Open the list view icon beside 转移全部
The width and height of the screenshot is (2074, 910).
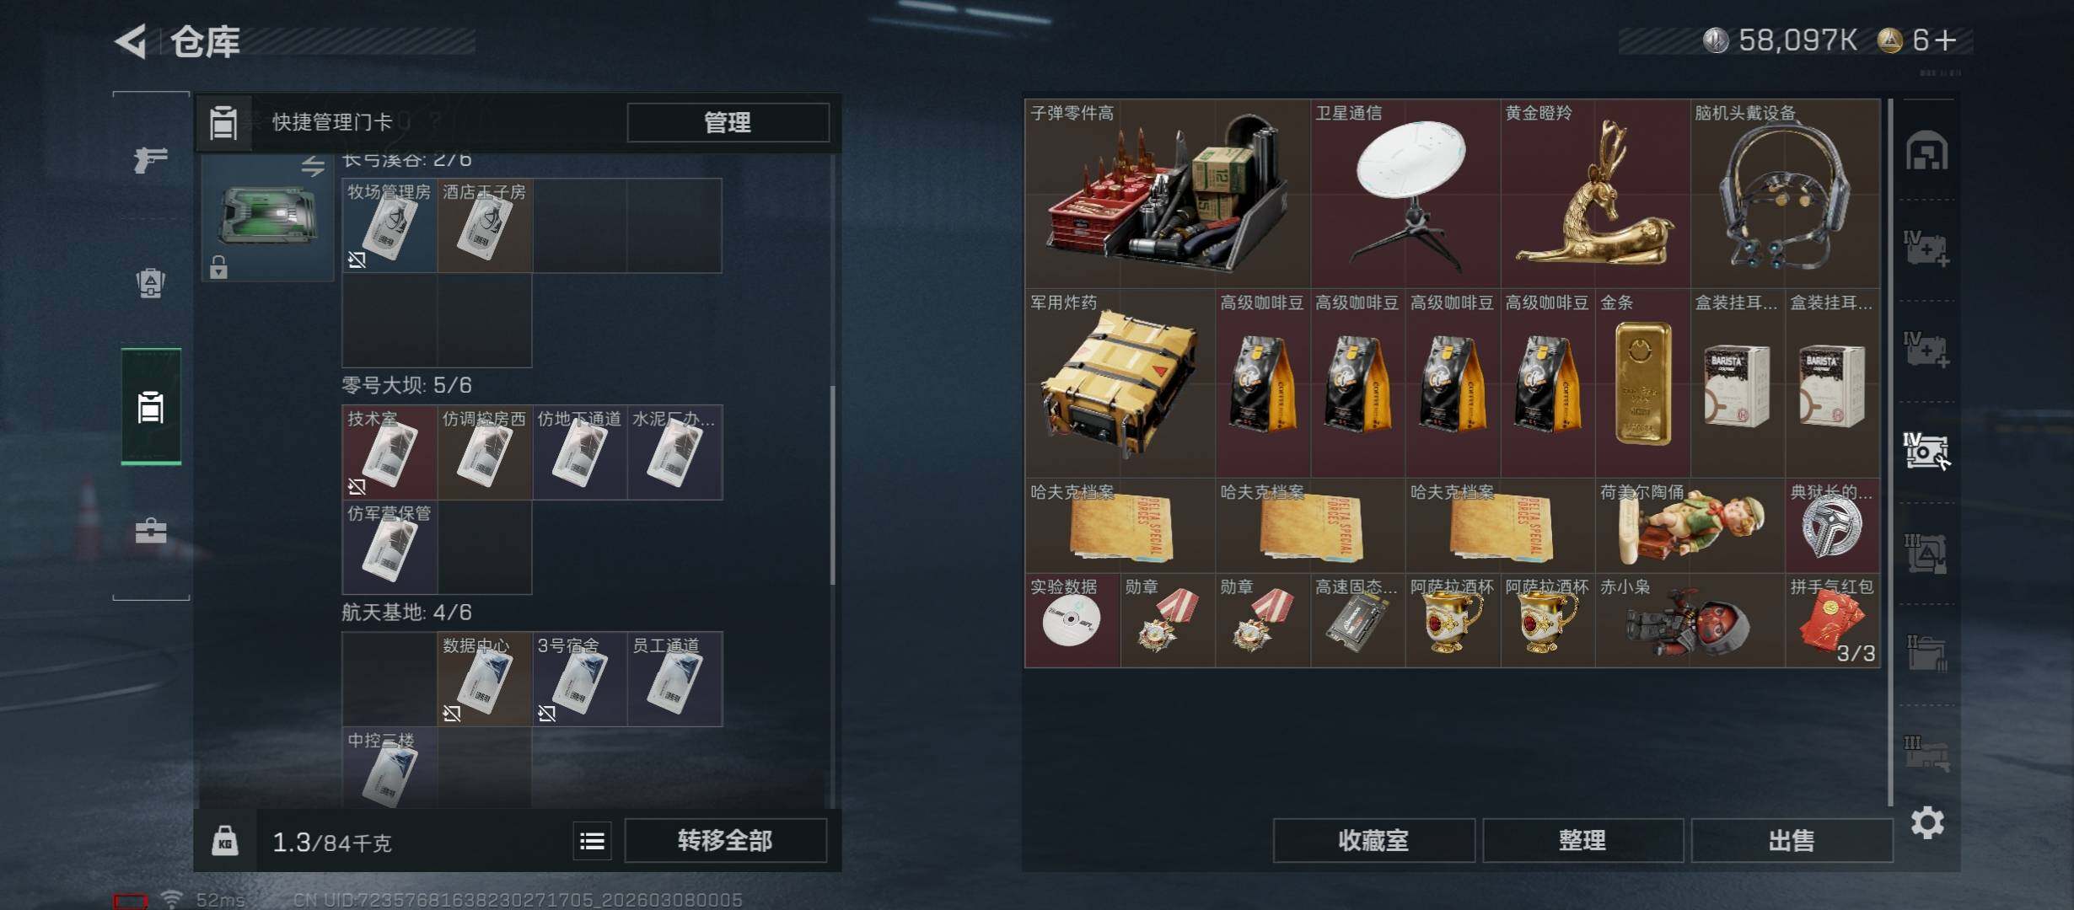(592, 840)
